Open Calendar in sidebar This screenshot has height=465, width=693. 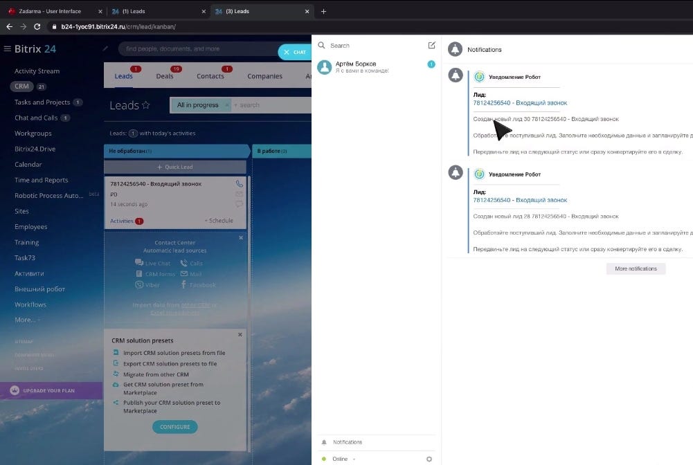pyautogui.click(x=28, y=164)
